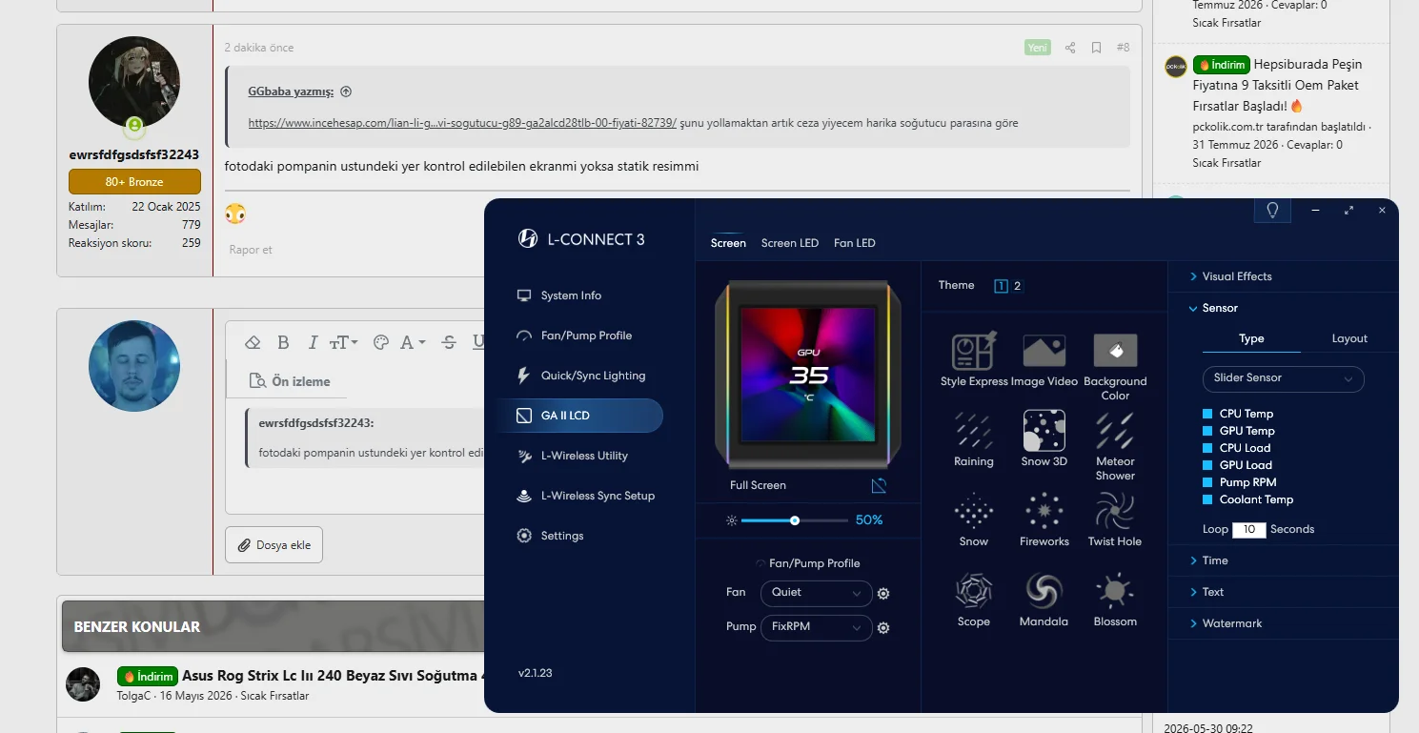Image resolution: width=1419 pixels, height=733 pixels.
Task: Adjust the screen brightness slider
Action: pos(794,520)
